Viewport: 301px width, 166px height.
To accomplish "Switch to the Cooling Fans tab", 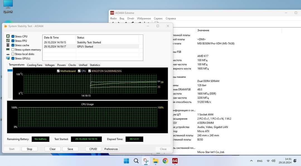I will 35,65.
